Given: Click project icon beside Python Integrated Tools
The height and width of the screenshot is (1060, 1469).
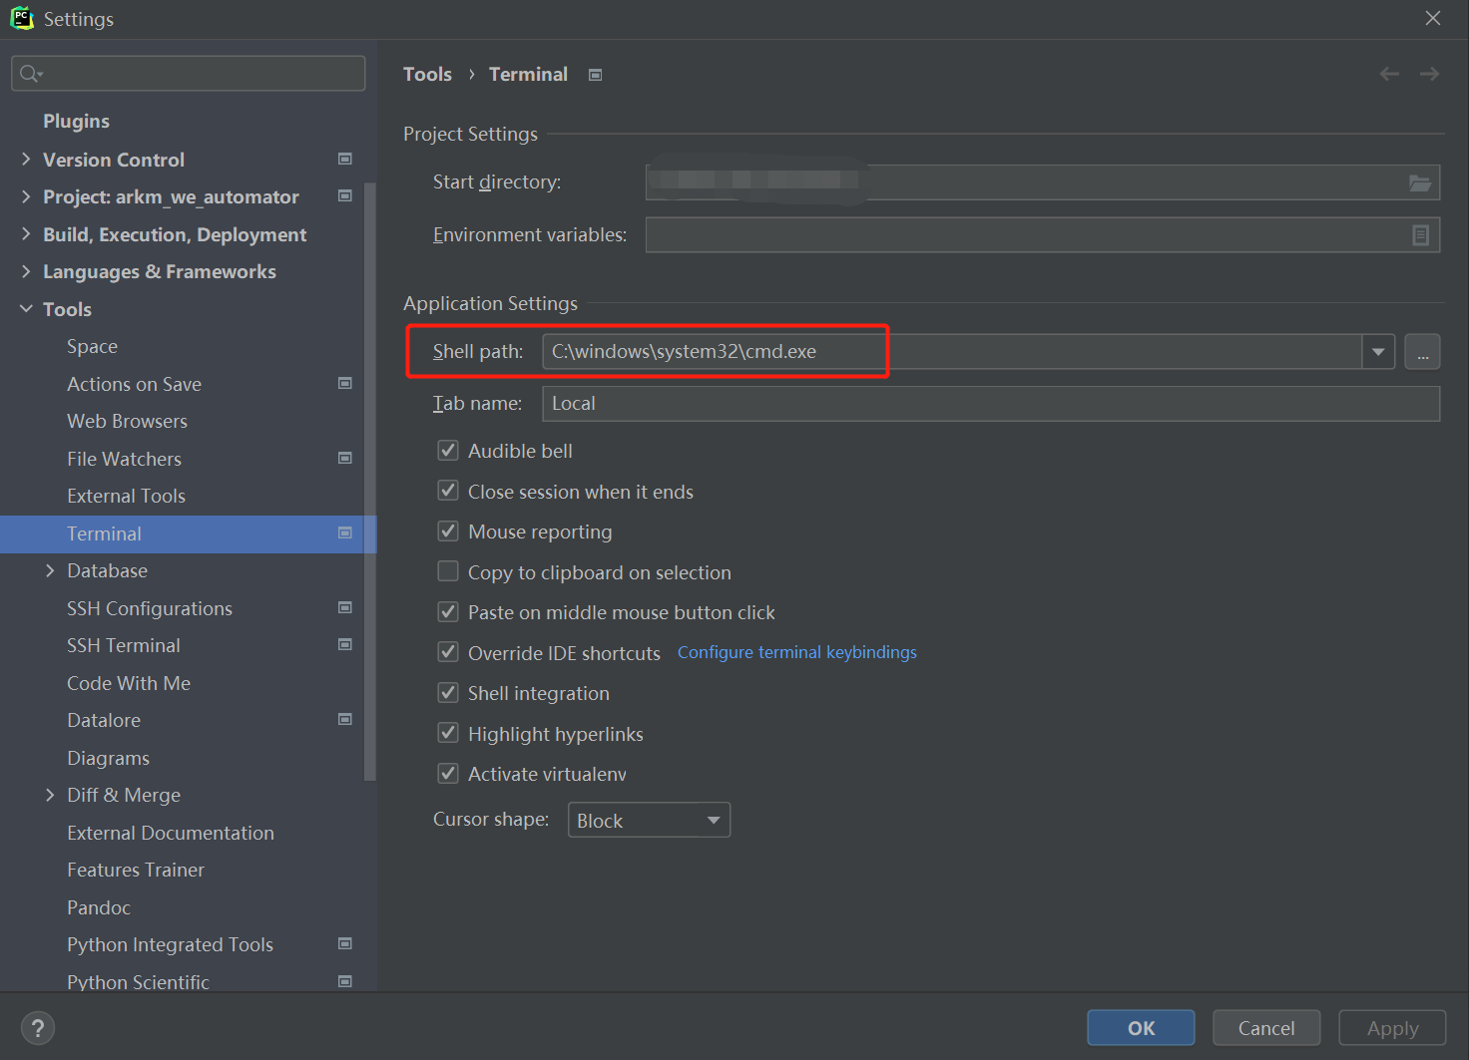Looking at the screenshot, I should coord(345,943).
